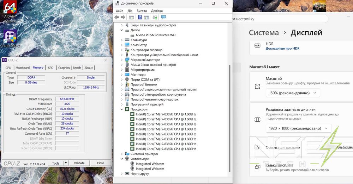
Task: Click the Close button in CPU-Z
Action: click(x=100, y=163)
